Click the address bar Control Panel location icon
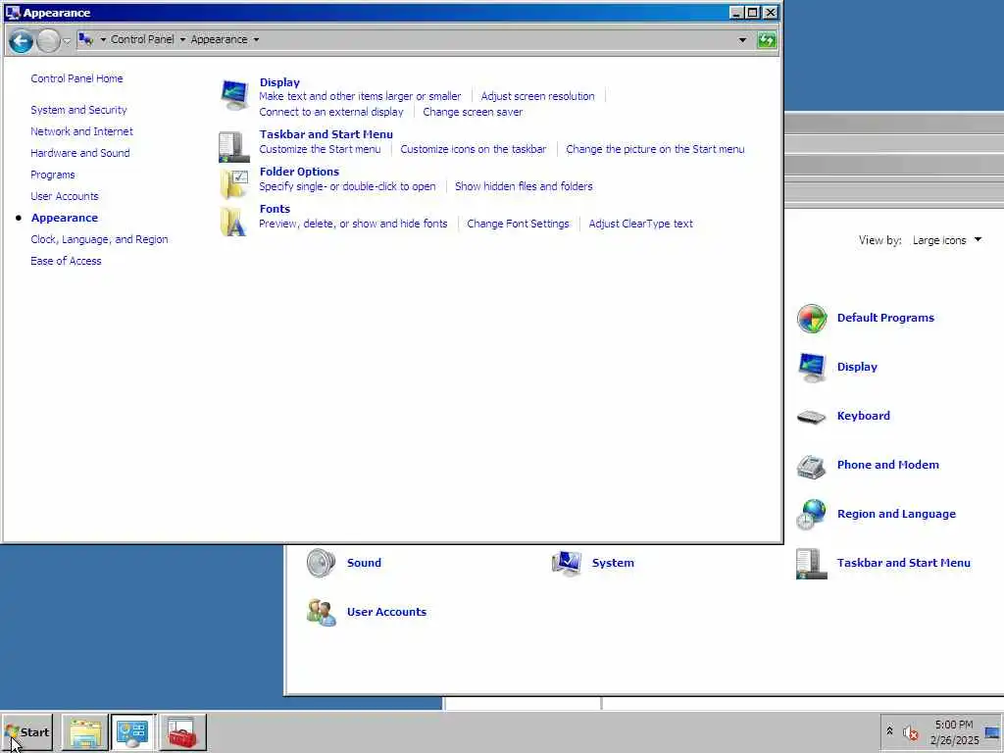 (x=86, y=39)
